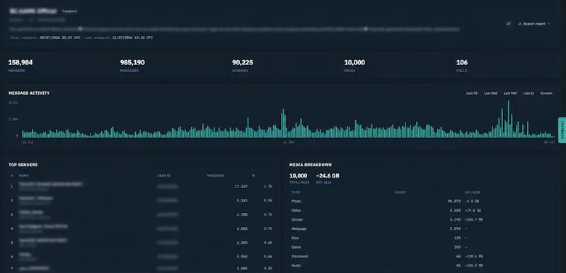Click the Last scraped timestamp
This screenshot has width=566, height=273.
(132, 37)
